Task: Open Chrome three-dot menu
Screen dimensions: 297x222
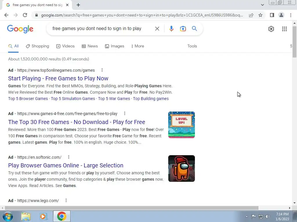Action: coord(291,15)
